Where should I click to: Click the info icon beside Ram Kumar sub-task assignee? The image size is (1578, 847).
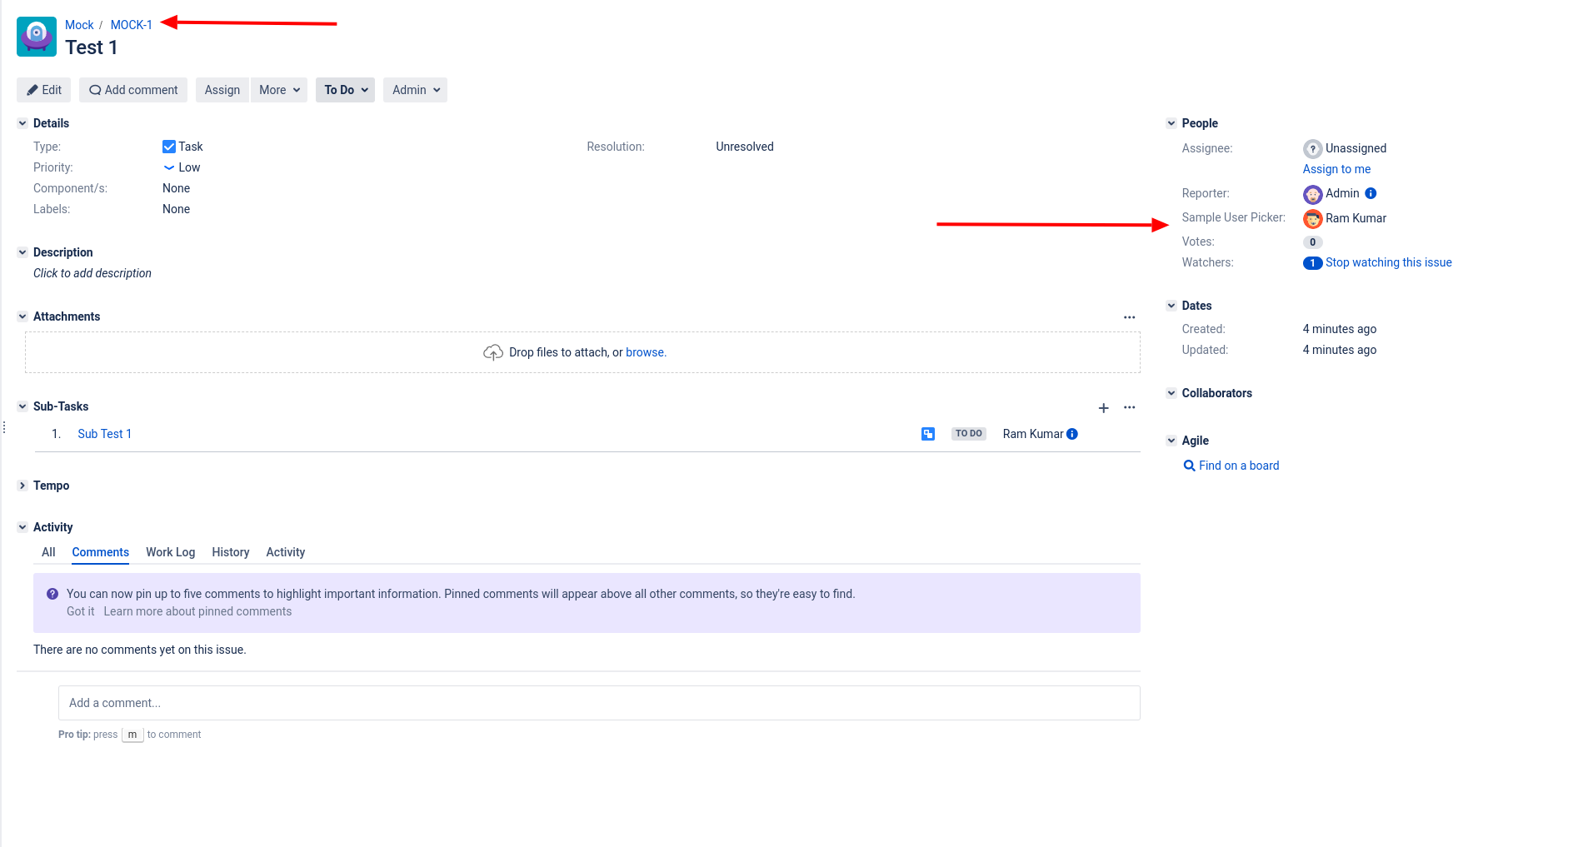(x=1072, y=434)
